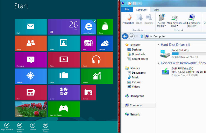Click '62.8 GB free of 74.5 GB' text
Screen dimensions: 206x133
click(x=185, y=57)
